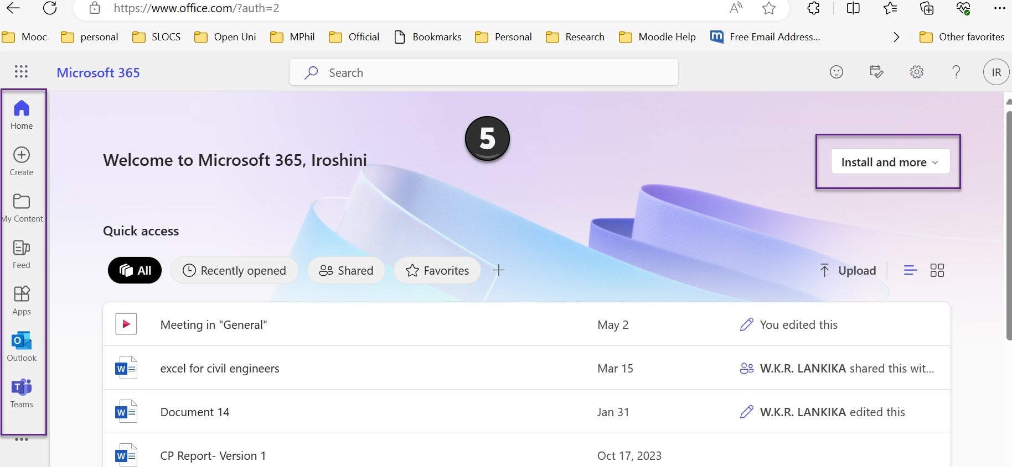Screen dimensions: 1012x467
Task: Open the sidebar more options ellipsis
Action: (x=22, y=440)
